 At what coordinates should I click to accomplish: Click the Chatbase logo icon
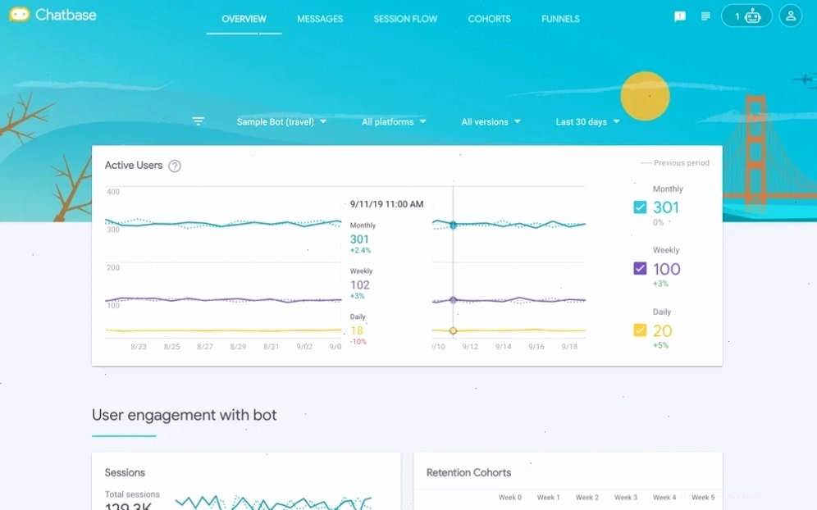(x=20, y=15)
